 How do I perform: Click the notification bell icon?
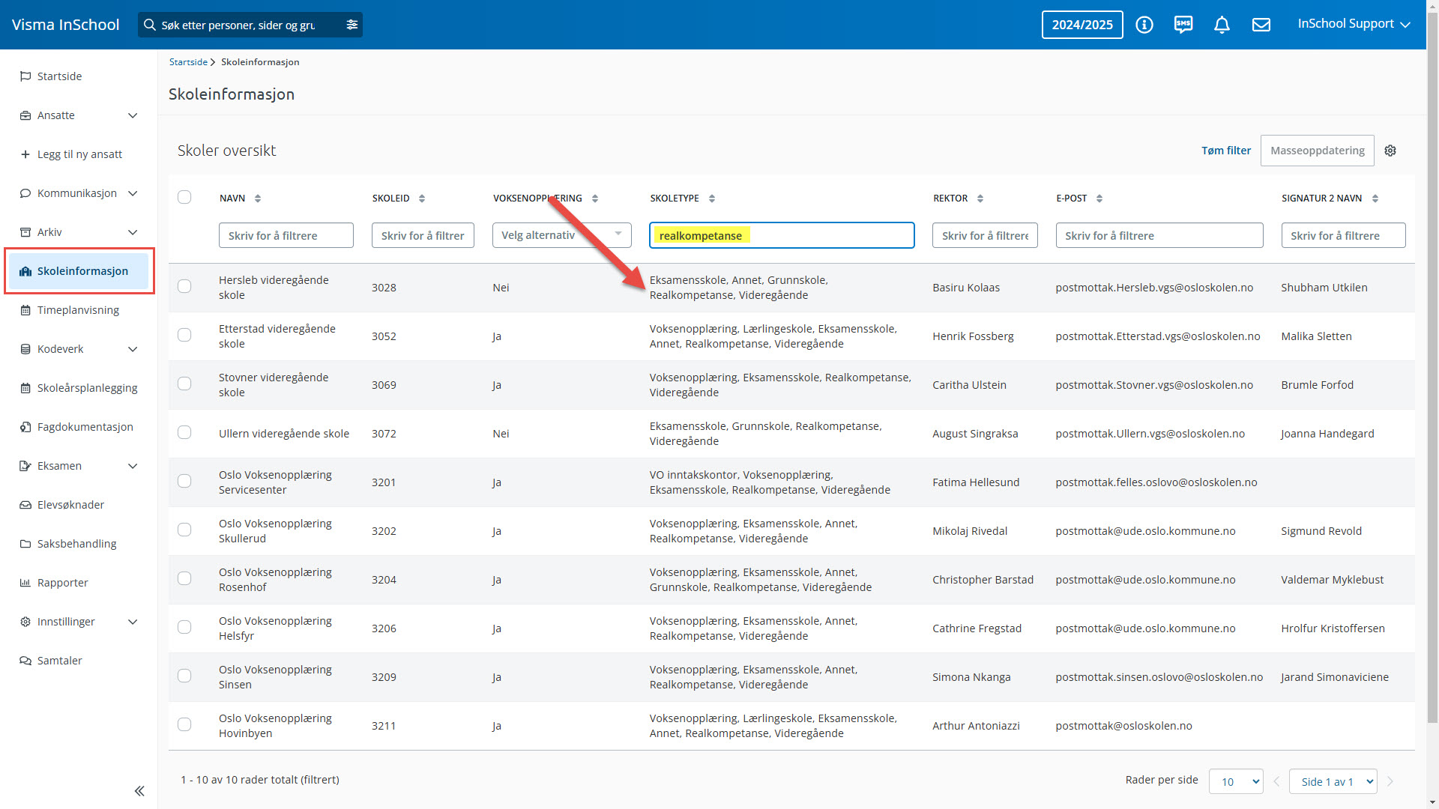[1222, 25]
